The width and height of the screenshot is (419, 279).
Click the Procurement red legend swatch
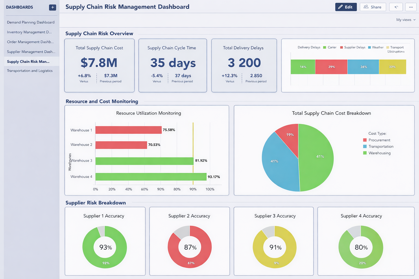(365, 140)
